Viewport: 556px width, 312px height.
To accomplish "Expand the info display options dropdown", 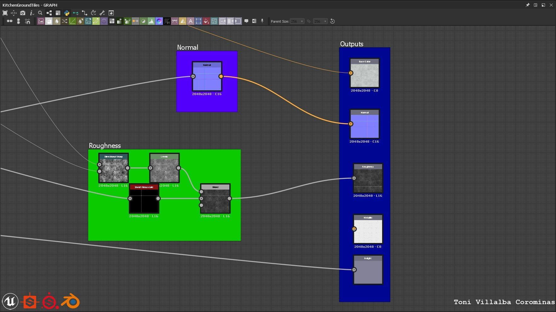I will click(x=32, y=13).
